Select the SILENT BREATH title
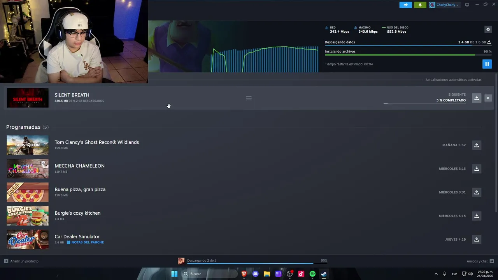This screenshot has width=498, height=280. (72, 95)
